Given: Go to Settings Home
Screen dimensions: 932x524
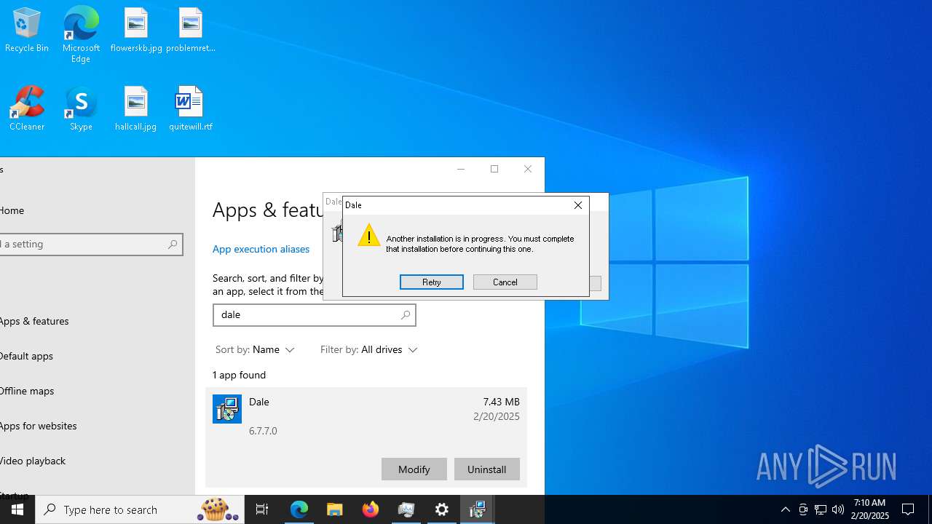Looking at the screenshot, I should pos(12,210).
